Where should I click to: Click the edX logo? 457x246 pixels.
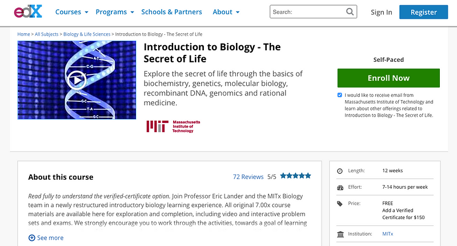point(28,11)
